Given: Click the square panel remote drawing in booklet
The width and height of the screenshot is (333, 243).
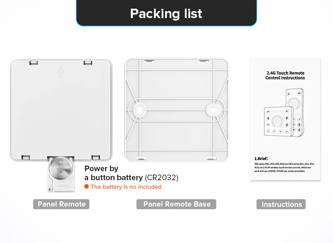Looking at the screenshot, I should click(x=278, y=121).
